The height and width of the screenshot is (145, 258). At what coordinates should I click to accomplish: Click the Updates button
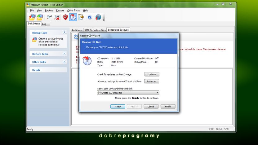pos(152,74)
